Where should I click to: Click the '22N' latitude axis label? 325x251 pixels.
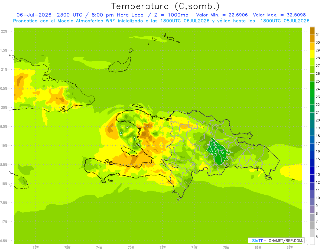4,31
